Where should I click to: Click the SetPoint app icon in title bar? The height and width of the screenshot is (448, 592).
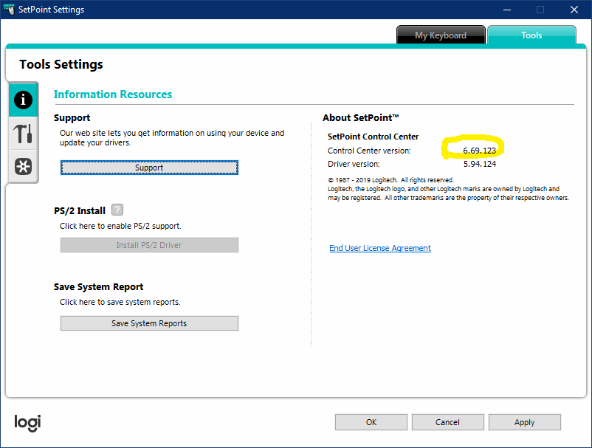coord(9,9)
